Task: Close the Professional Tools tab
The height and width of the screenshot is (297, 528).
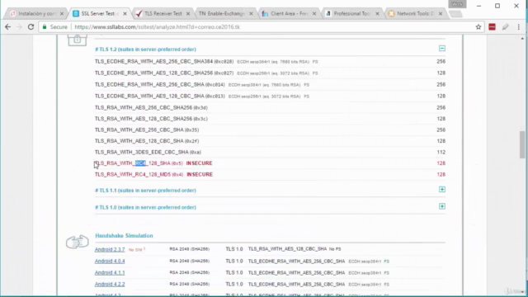Action: pos(377,14)
